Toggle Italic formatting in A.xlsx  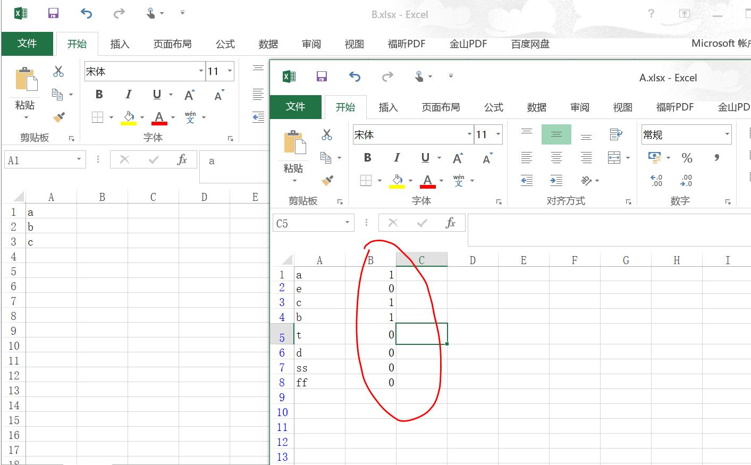[396, 157]
